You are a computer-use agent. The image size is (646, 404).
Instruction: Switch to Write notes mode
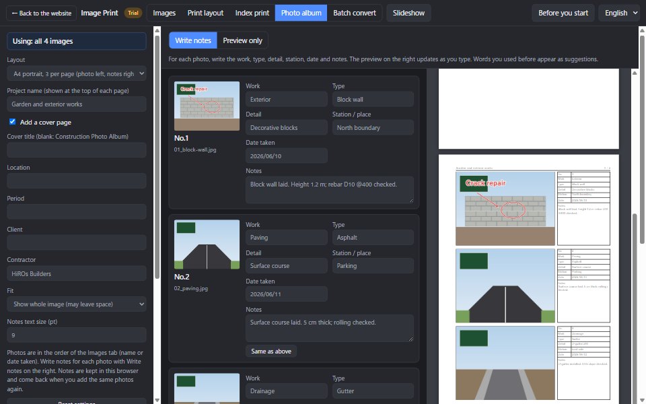(193, 40)
